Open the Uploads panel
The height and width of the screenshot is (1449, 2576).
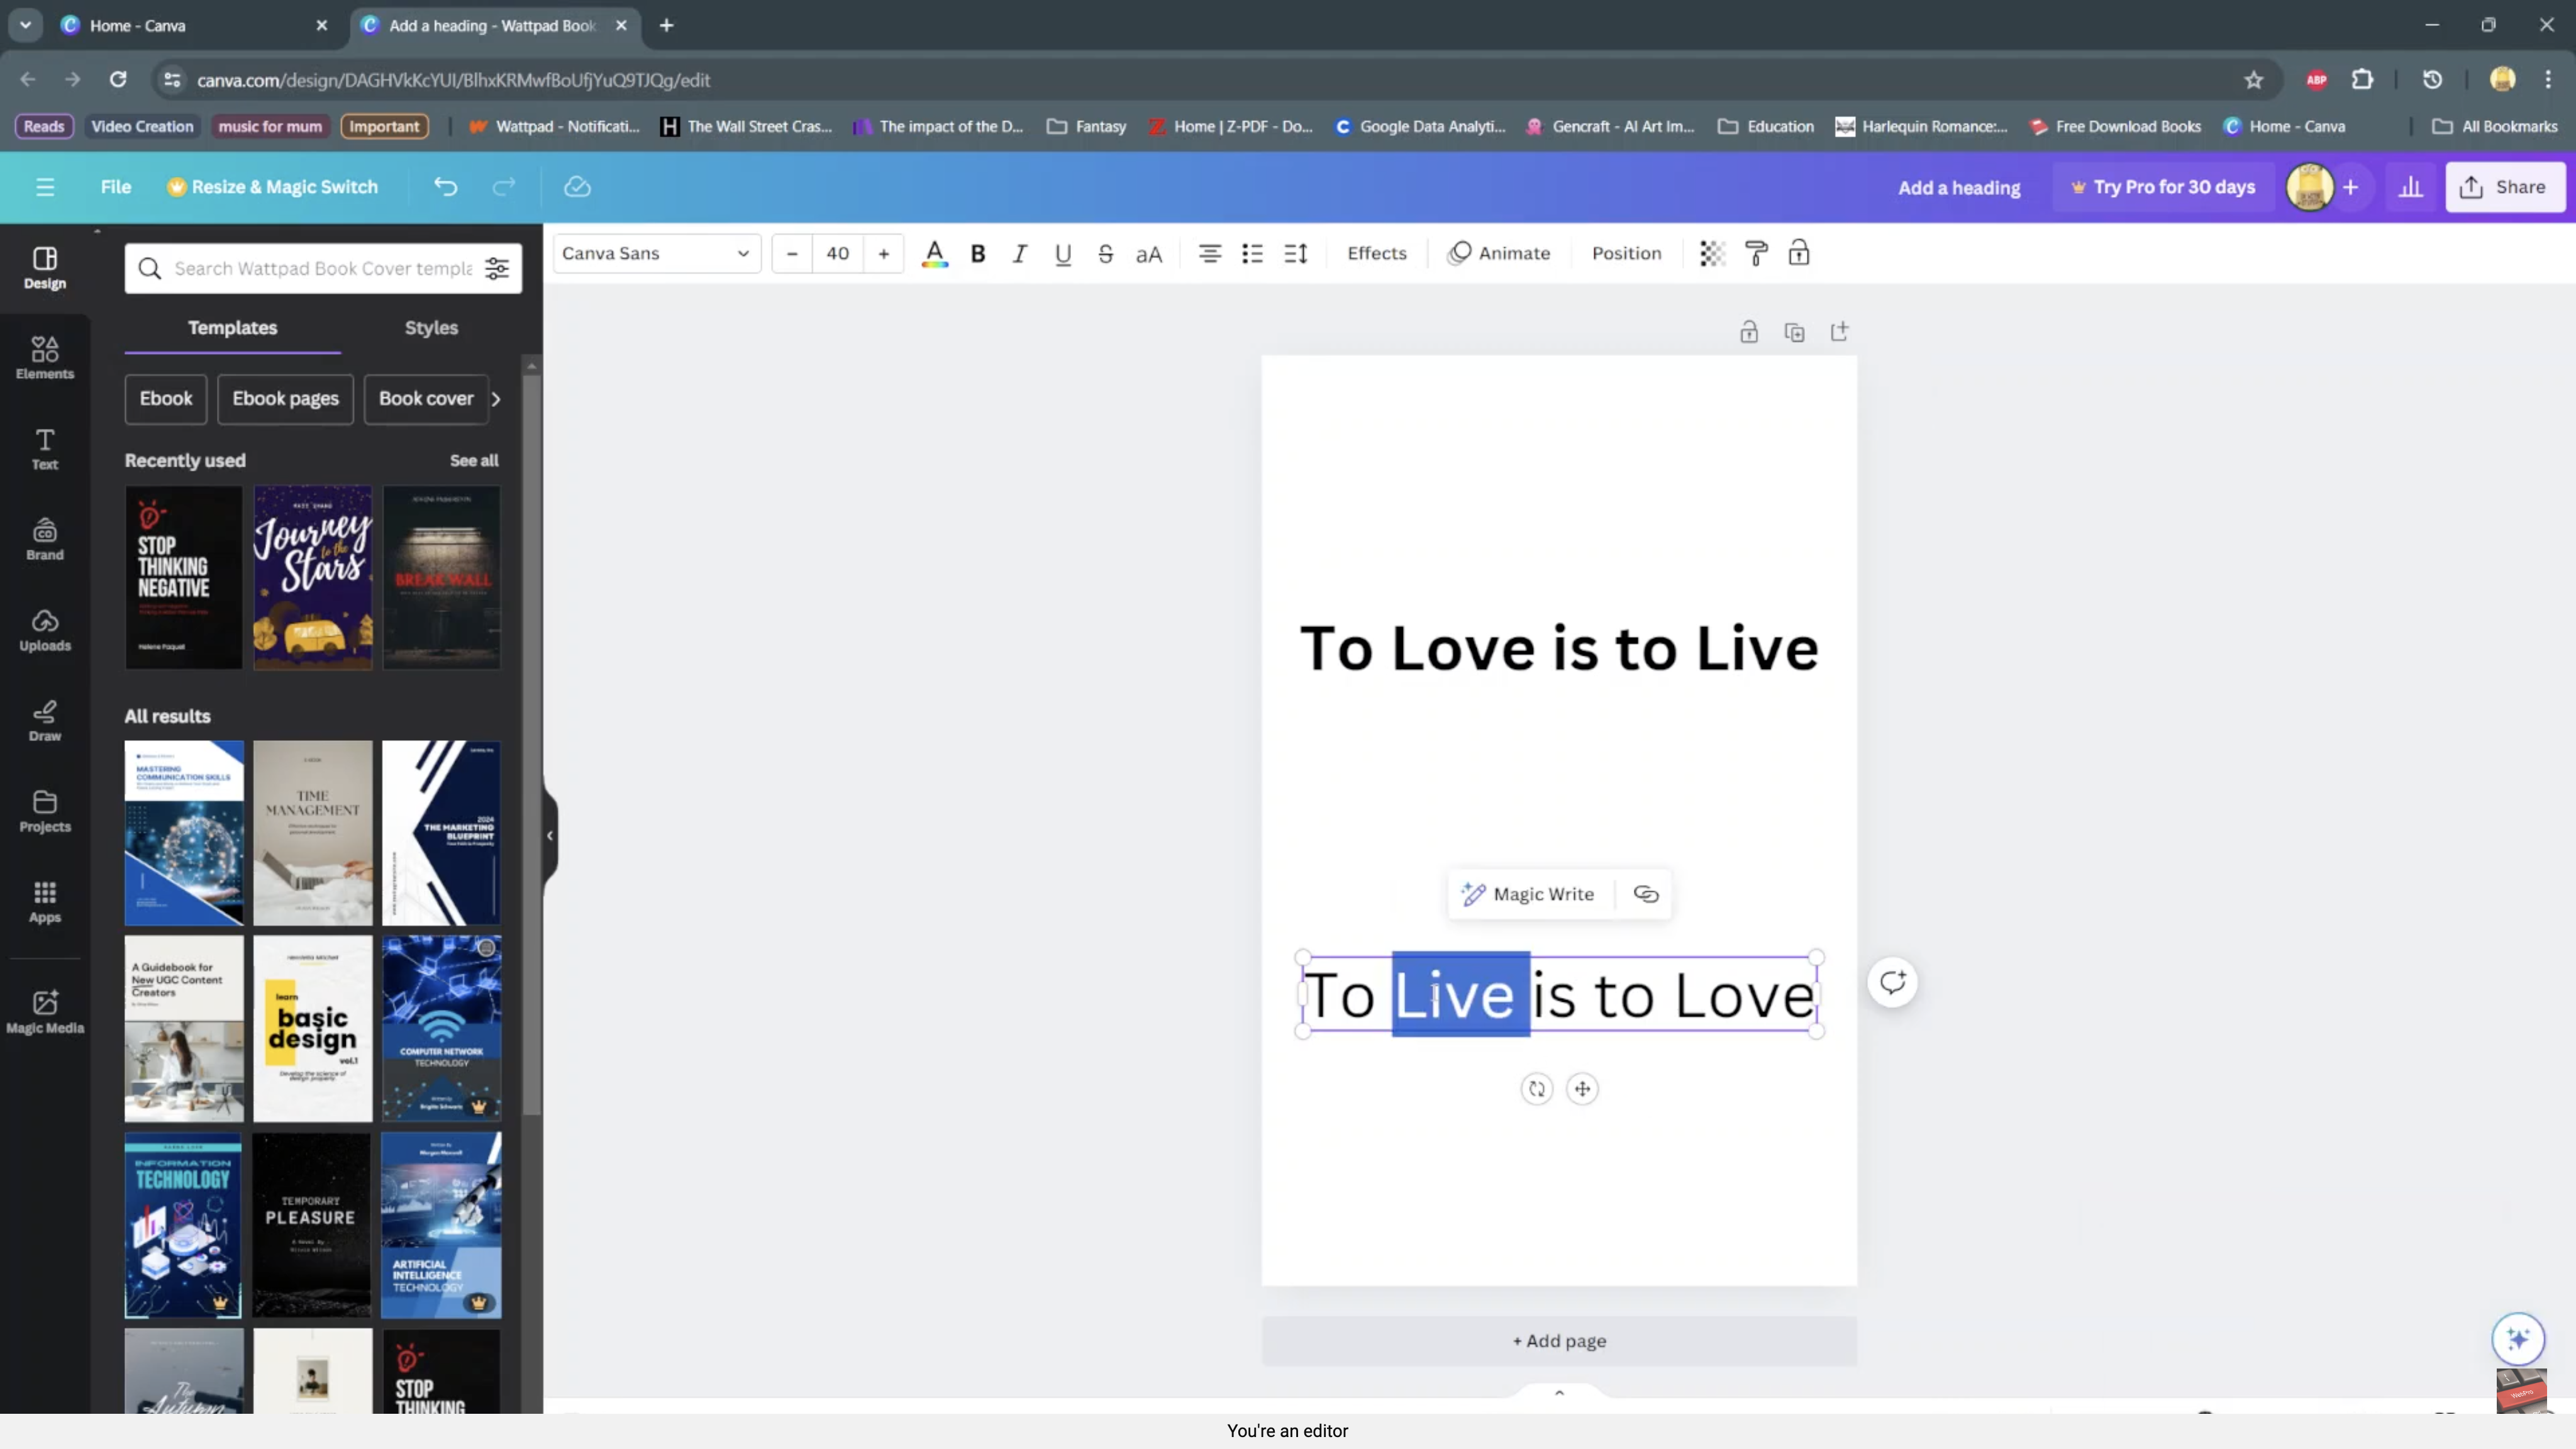(x=45, y=630)
